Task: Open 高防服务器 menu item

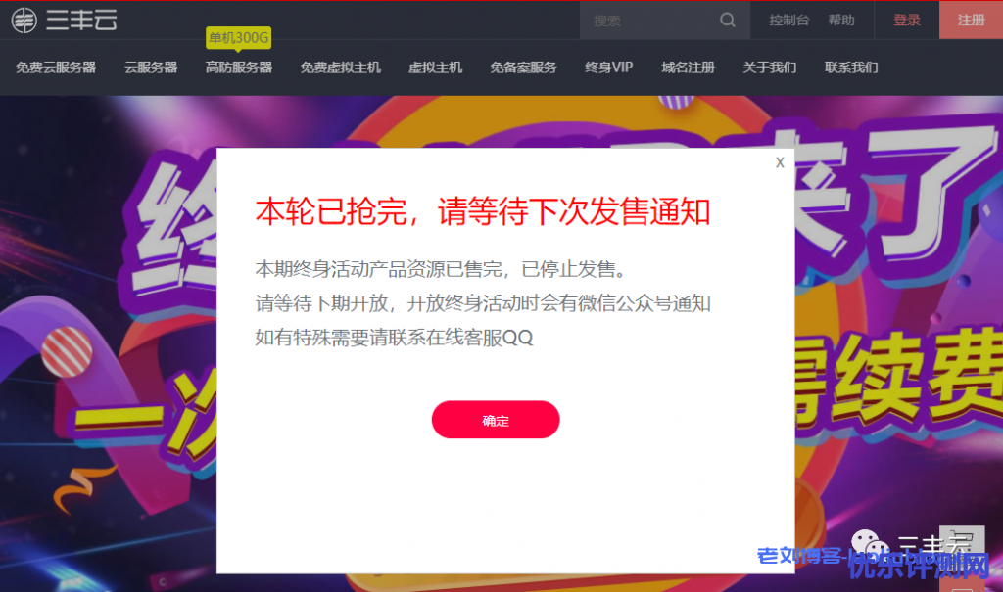Action: coord(239,68)
